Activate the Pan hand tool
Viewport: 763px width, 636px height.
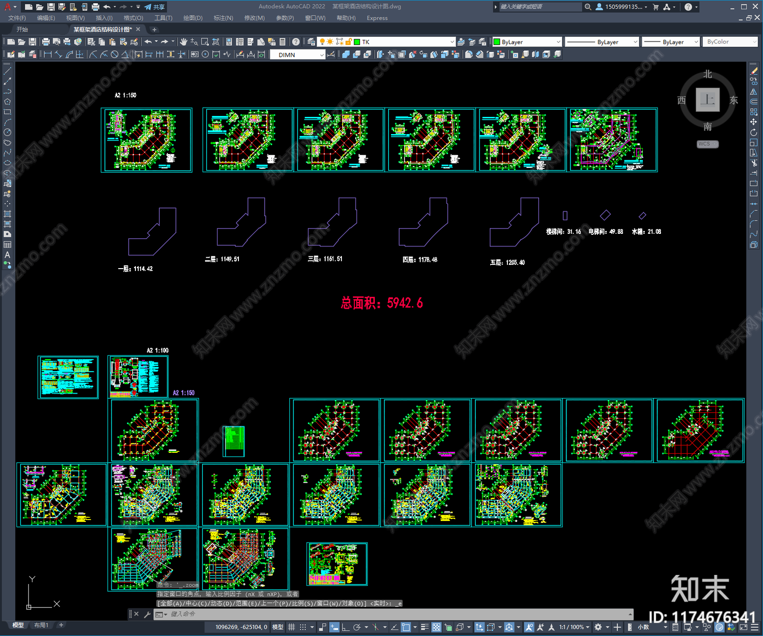(184, 42)
